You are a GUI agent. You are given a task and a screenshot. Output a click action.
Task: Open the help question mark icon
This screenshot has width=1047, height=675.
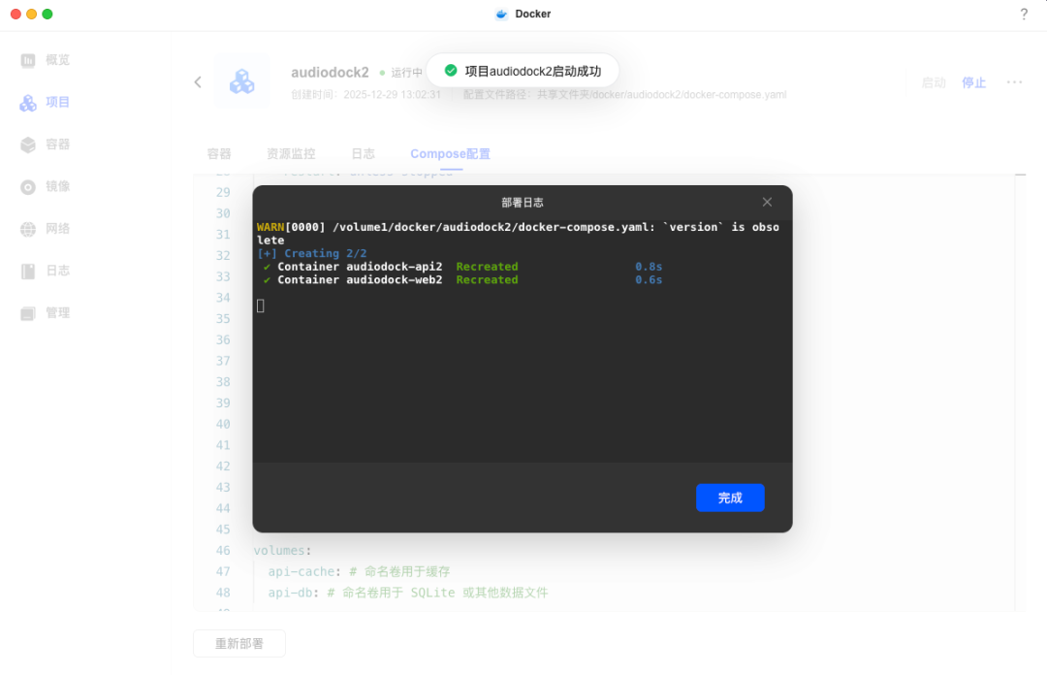tap(1024, 14)
